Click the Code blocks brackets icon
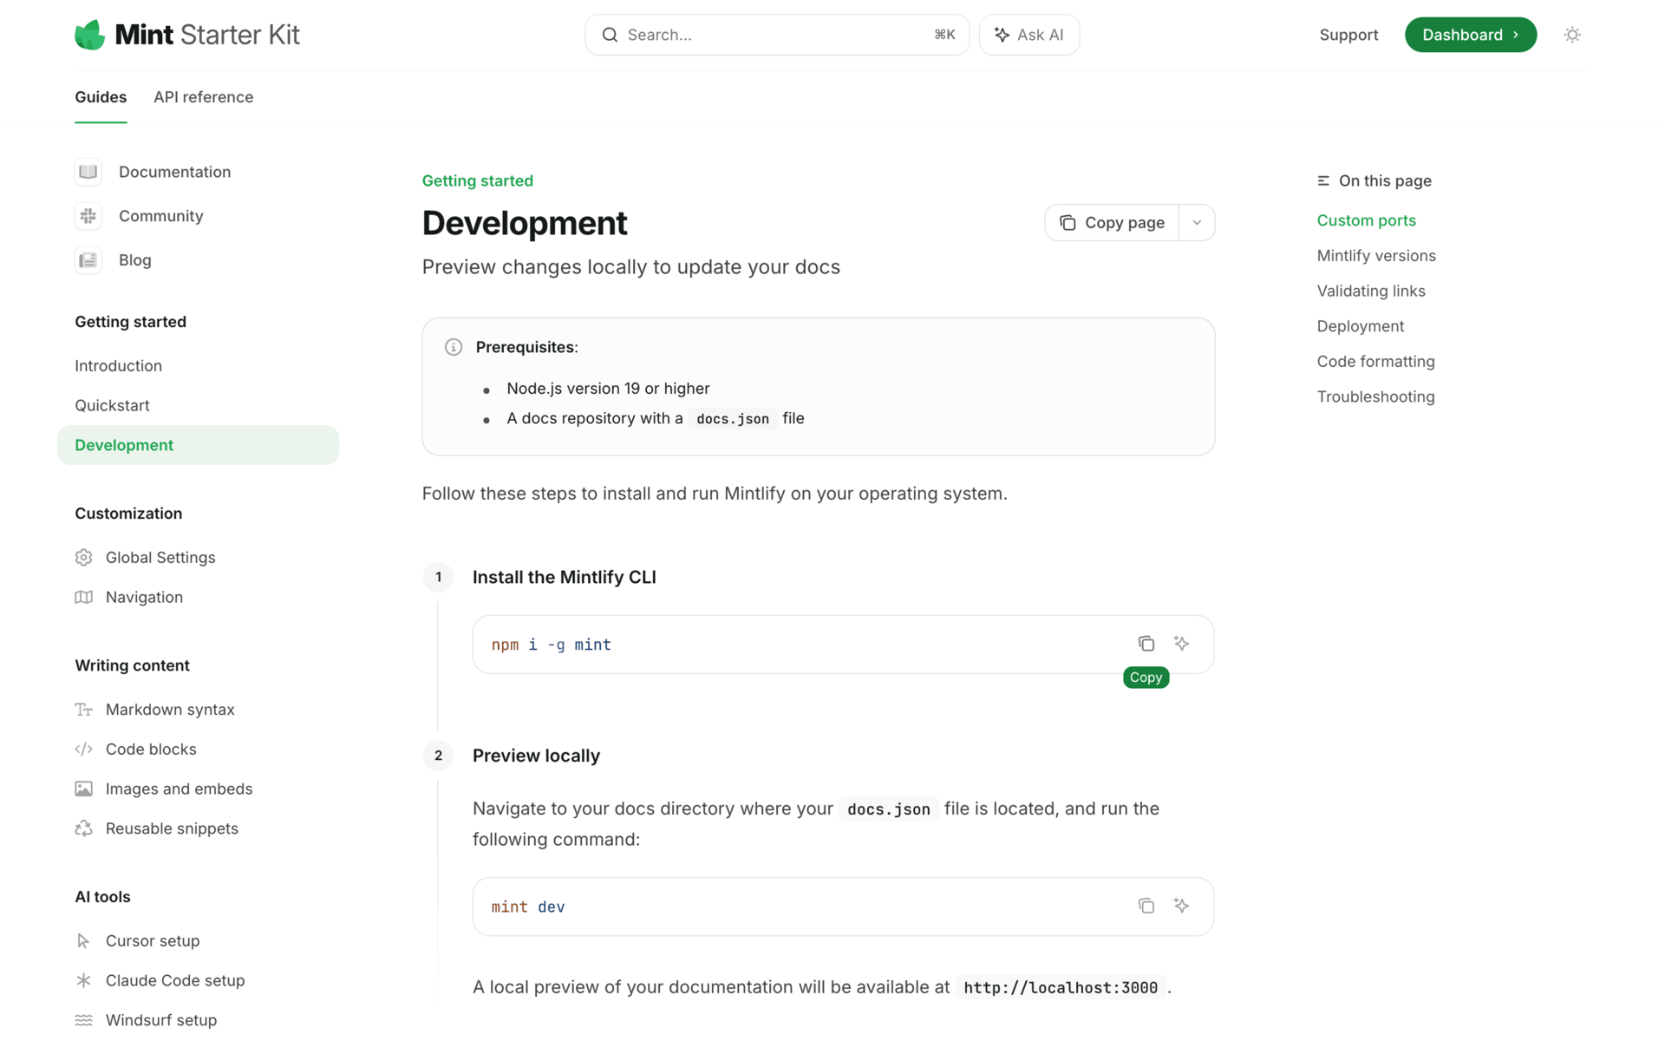This screenshot has width=1665, height=1041. pyautogui.click(x=83, y=750)
